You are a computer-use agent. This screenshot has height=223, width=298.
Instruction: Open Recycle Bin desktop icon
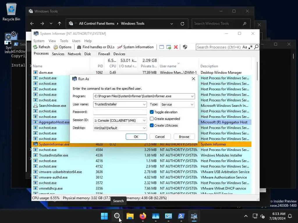point(11,12)
